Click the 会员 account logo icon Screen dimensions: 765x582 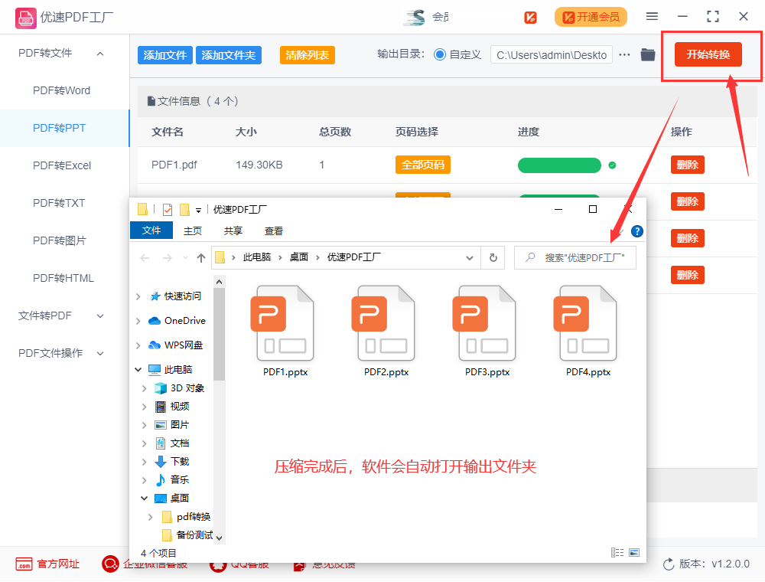point(414,18)
